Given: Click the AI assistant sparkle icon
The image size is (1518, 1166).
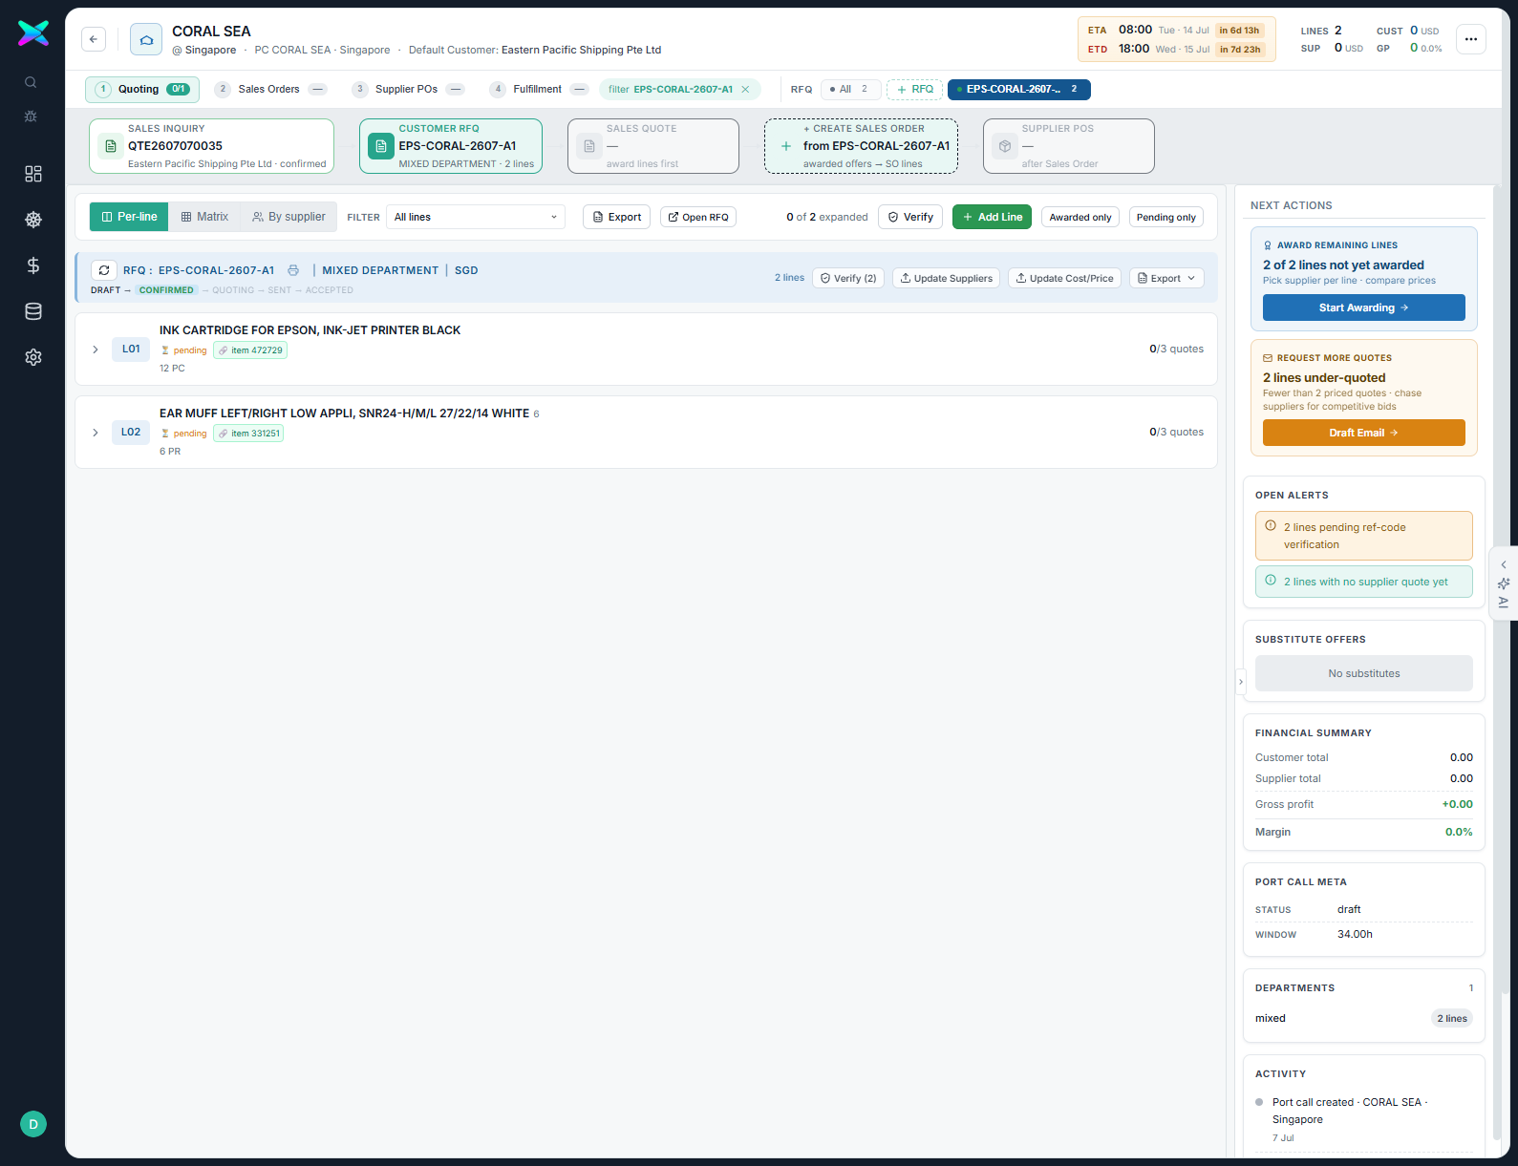Looking at the screenshot, I should 1504,583.
